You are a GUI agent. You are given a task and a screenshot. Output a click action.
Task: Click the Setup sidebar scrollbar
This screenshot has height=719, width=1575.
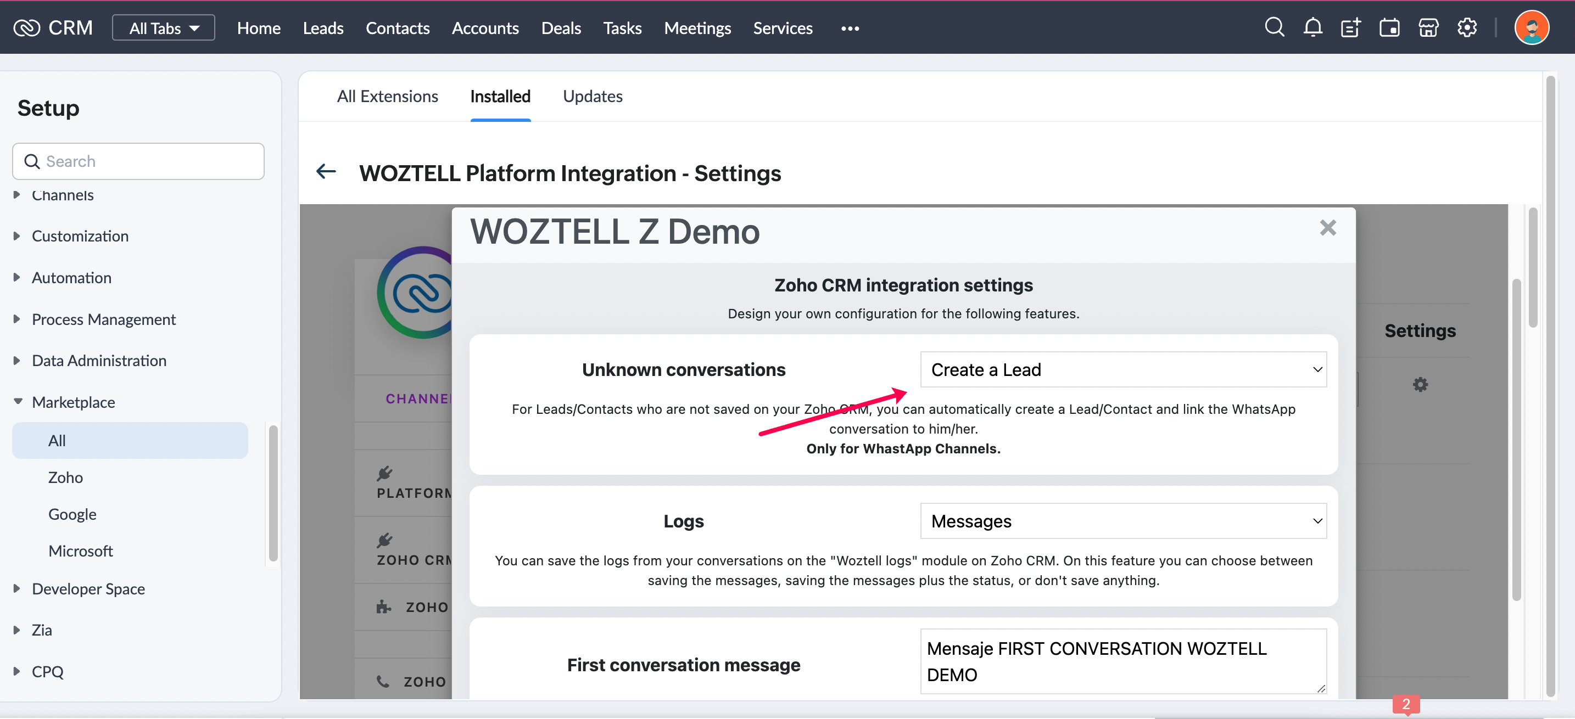tap(273, 493)
